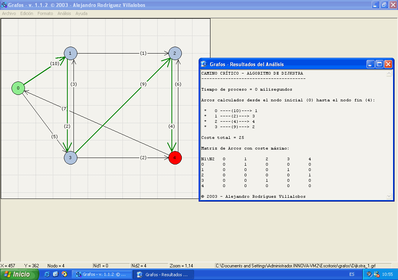Click the ES language indicator
Screen dimensions: 398x280
click(352, 274)
